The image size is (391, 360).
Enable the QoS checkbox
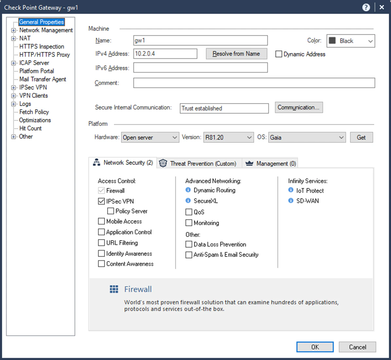pos(189,212)
